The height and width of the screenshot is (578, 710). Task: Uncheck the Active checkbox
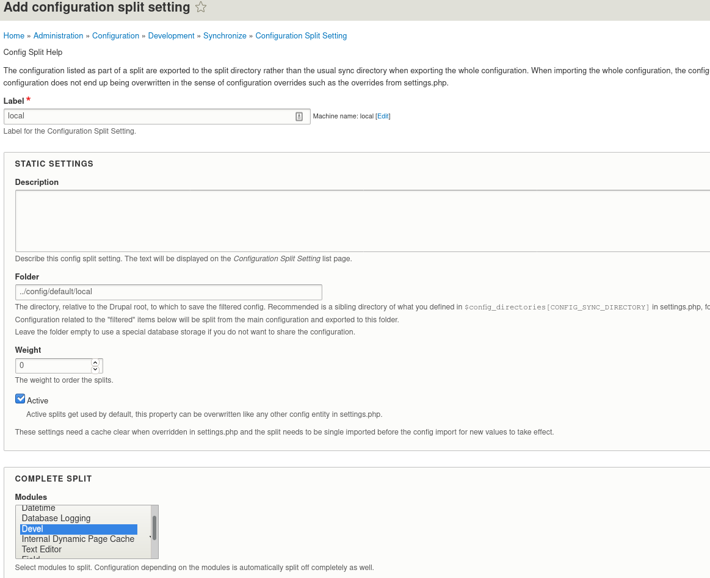20,399
